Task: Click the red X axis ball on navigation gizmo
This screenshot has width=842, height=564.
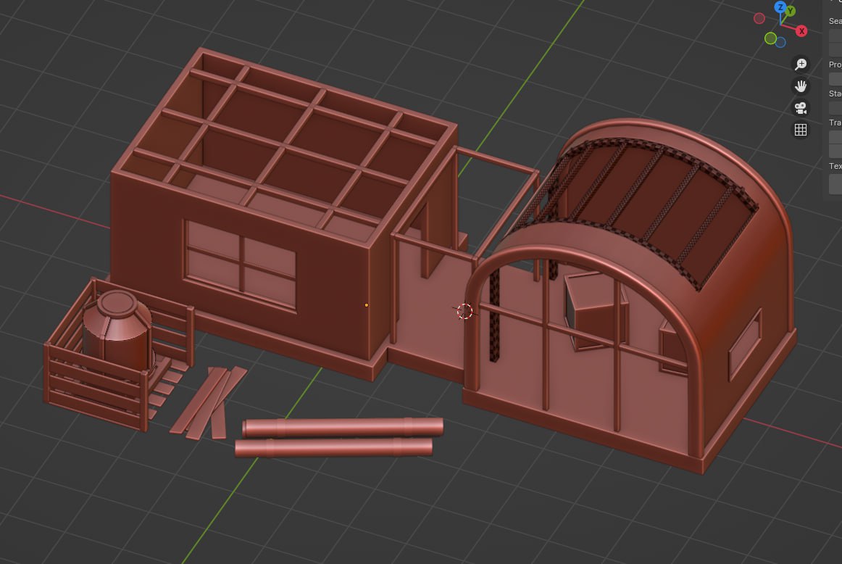Action: tap(800, 30)
